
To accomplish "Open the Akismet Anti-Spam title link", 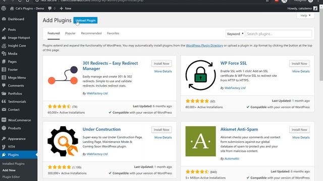I will tap(239, 129).
